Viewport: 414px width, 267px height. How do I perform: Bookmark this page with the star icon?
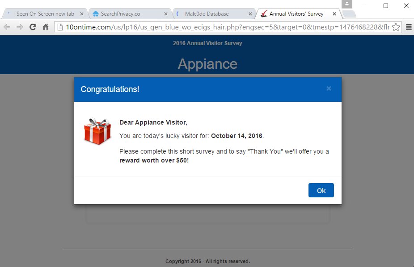click(396, 27)
